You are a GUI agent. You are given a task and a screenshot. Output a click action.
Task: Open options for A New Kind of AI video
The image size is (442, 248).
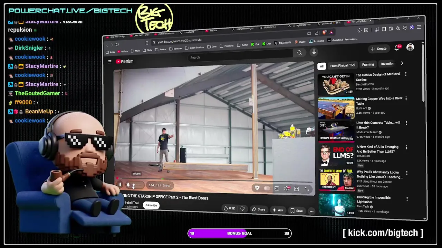pos(406,147)
